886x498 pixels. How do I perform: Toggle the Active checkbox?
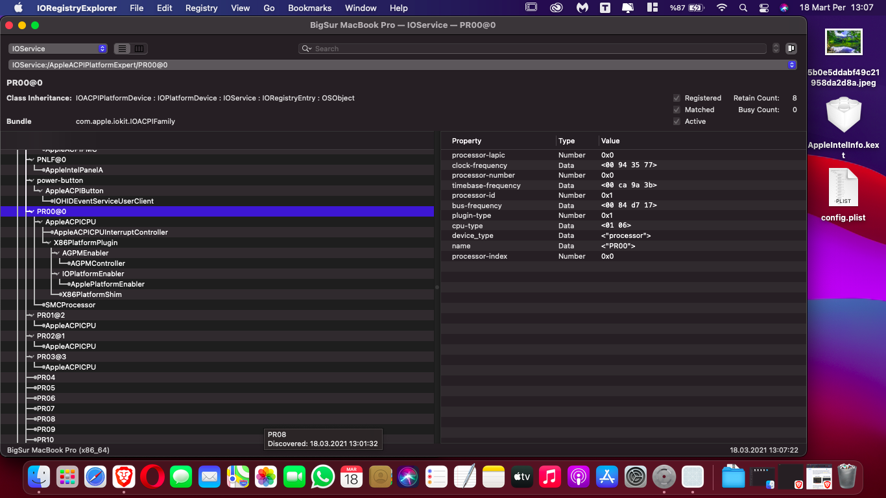click(x=676, y=121)
